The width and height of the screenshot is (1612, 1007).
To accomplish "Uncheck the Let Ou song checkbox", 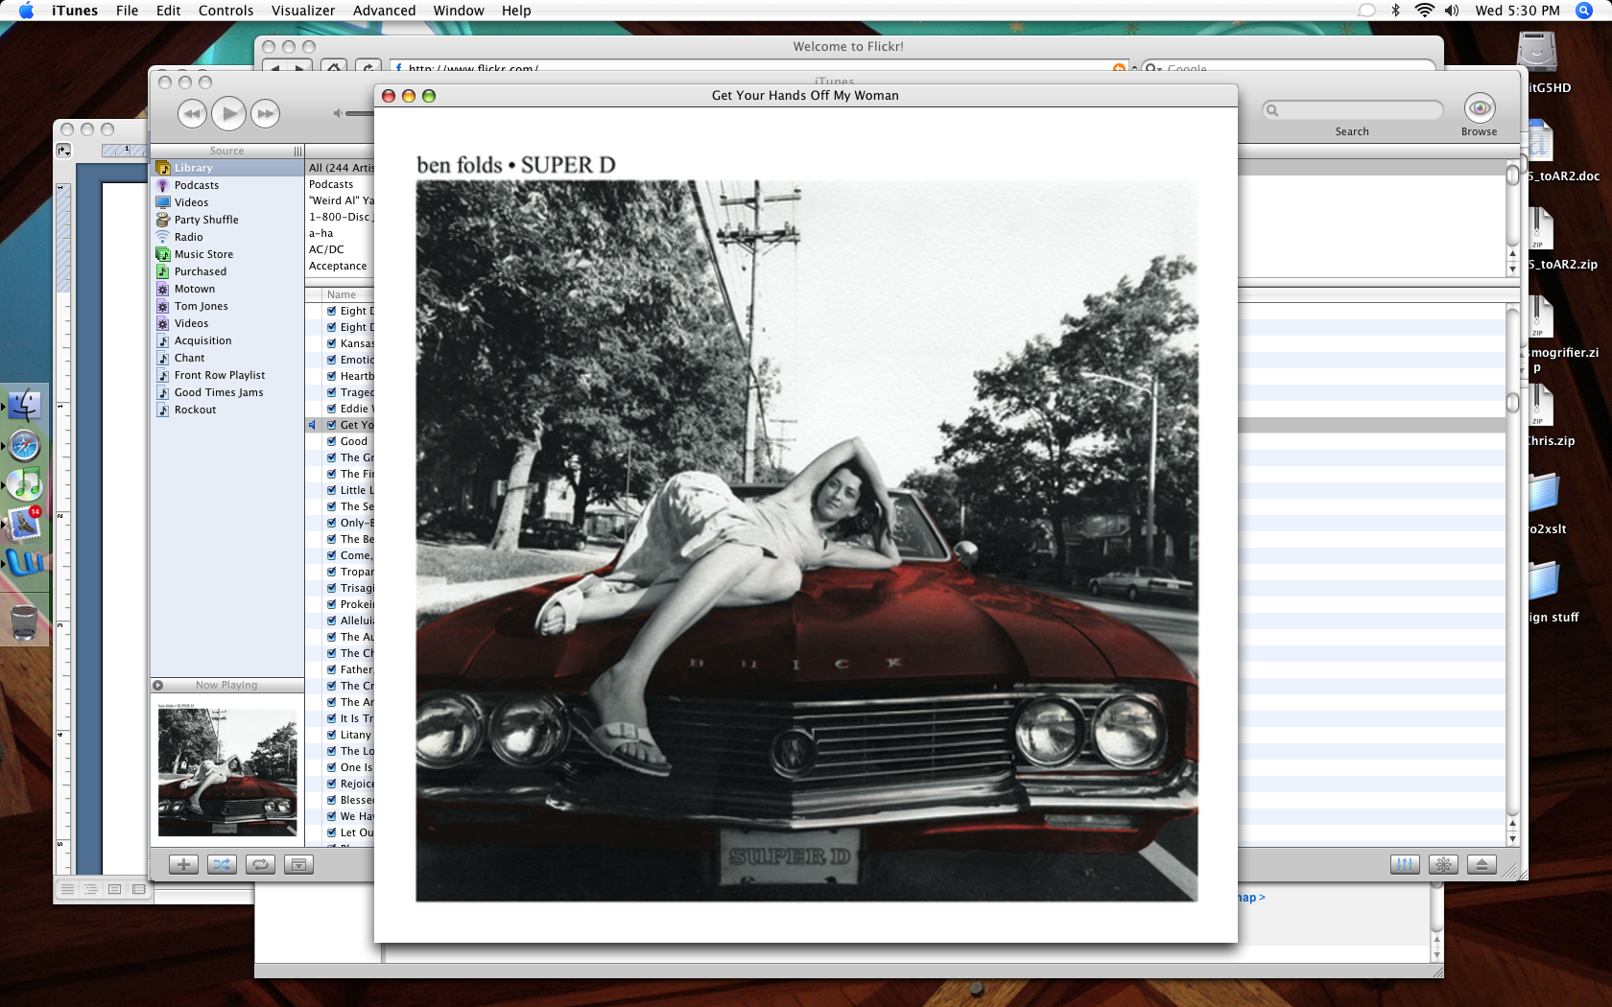I will 332,832.
